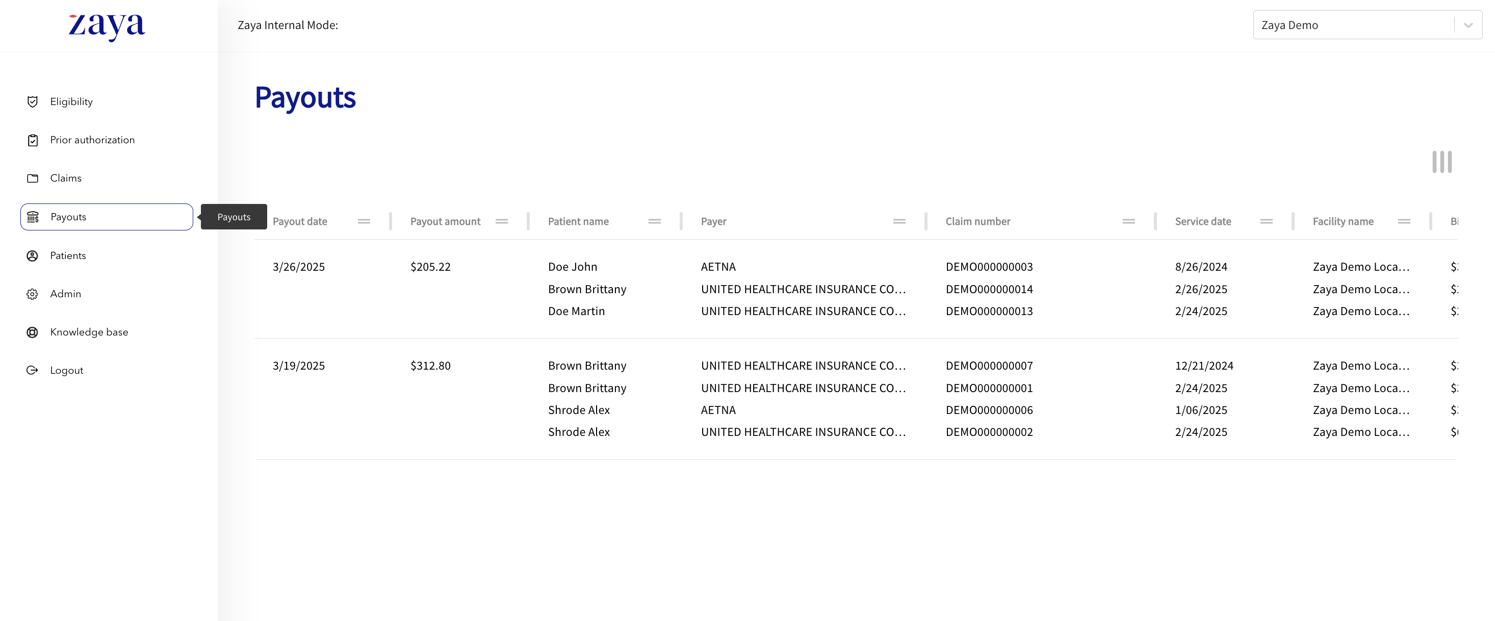Click the Logout arrow icon
Image resolution: width=1495 pixels, height=621 pixels.
[x=33, y=370]
